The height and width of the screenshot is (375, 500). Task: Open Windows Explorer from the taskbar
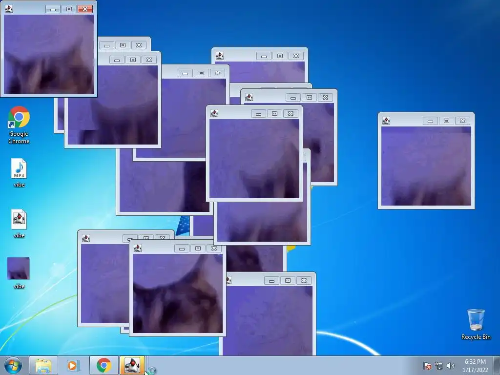(x=43, y=365)
